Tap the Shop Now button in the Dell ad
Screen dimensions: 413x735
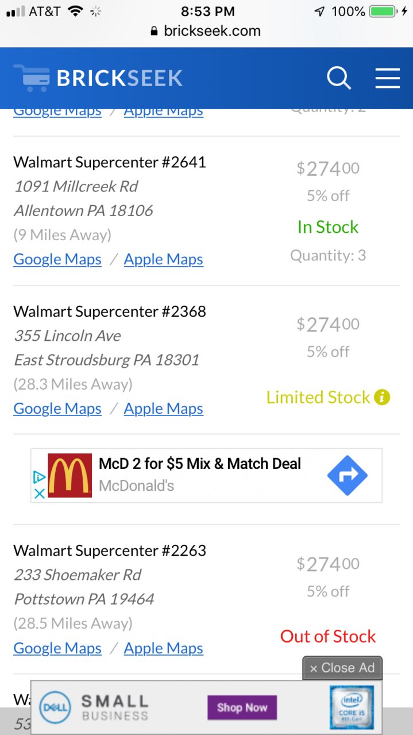pyautogui.click(x=242, y=707)
